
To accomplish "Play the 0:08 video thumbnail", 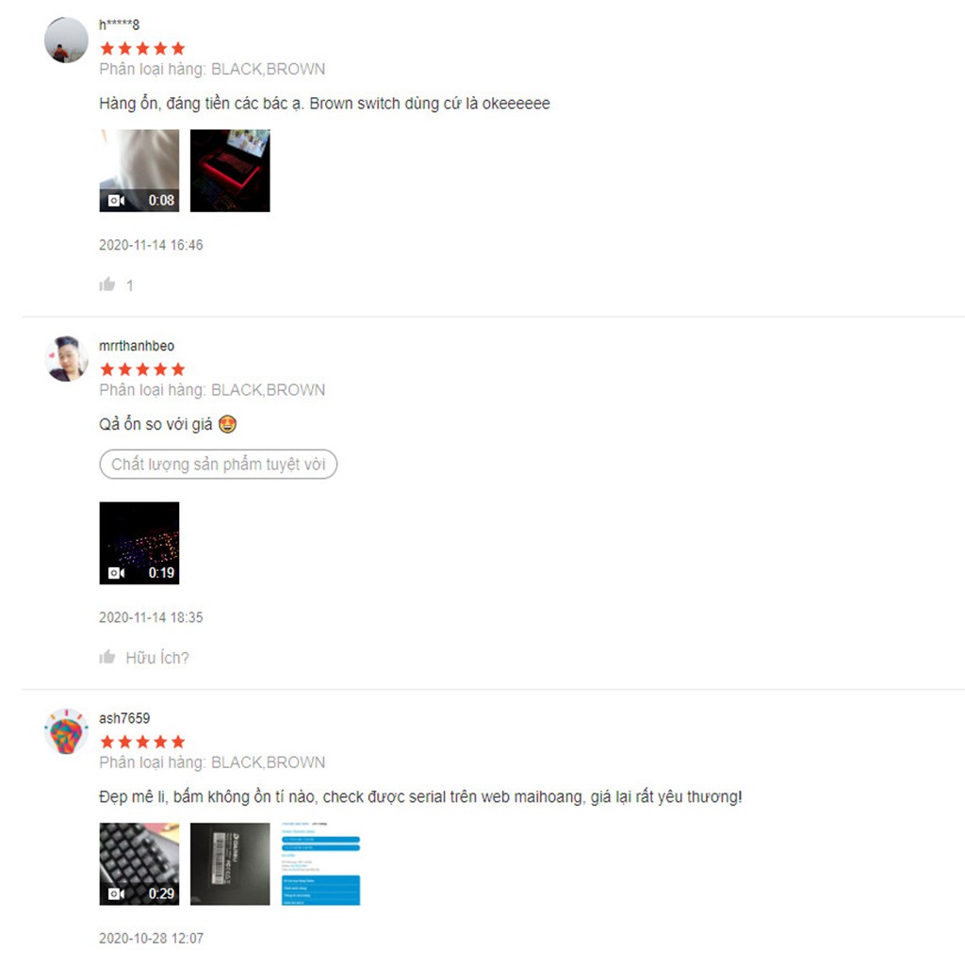I will click(x=139, y=171).
